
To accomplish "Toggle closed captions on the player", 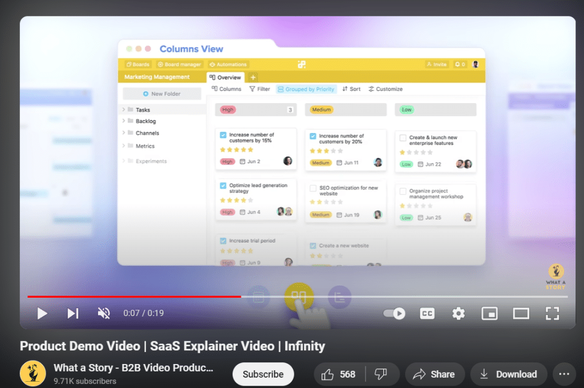I will click(427, 313).
